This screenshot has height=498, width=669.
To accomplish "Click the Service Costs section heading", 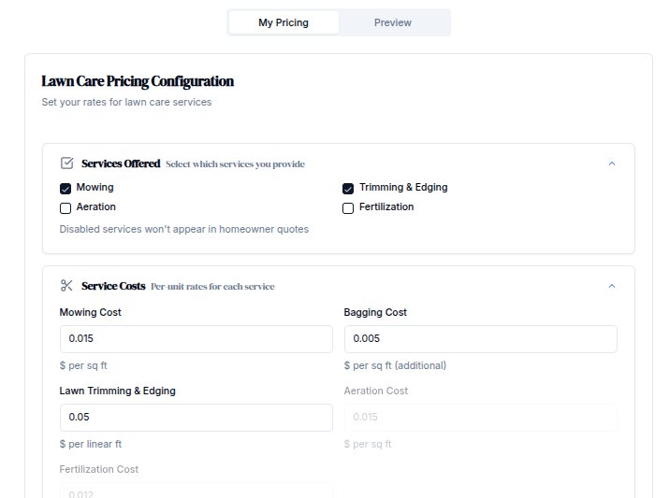I will [x=113, y=286].
